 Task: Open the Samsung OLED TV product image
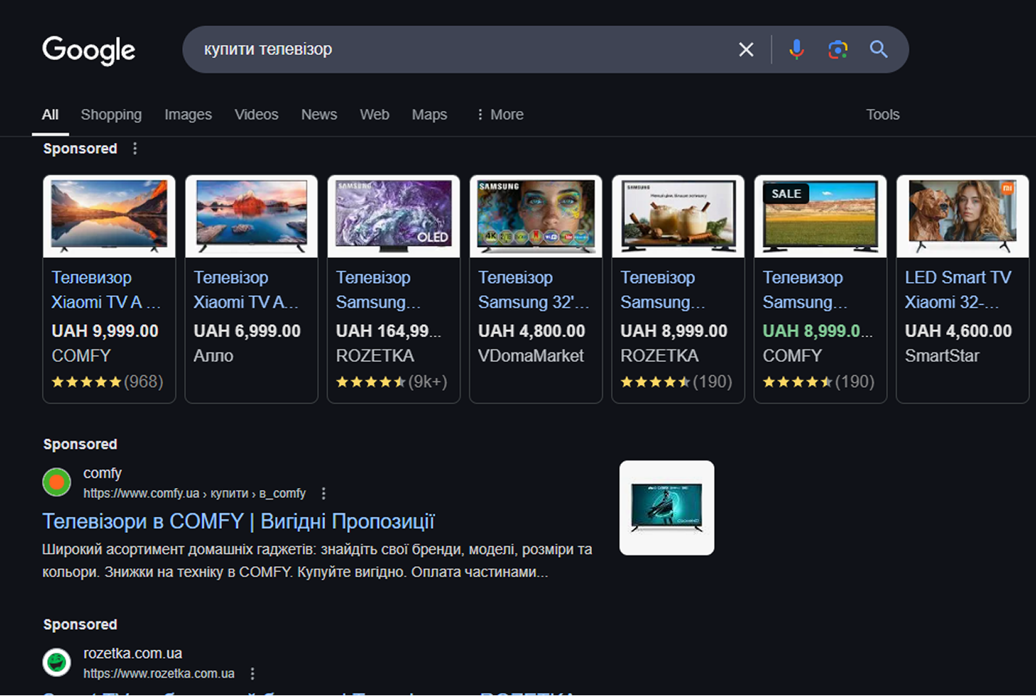tap(393, 216)
